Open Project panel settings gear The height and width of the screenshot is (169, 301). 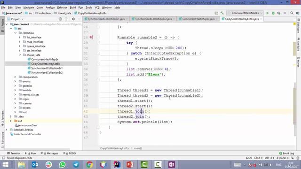[x=73, y=19]
